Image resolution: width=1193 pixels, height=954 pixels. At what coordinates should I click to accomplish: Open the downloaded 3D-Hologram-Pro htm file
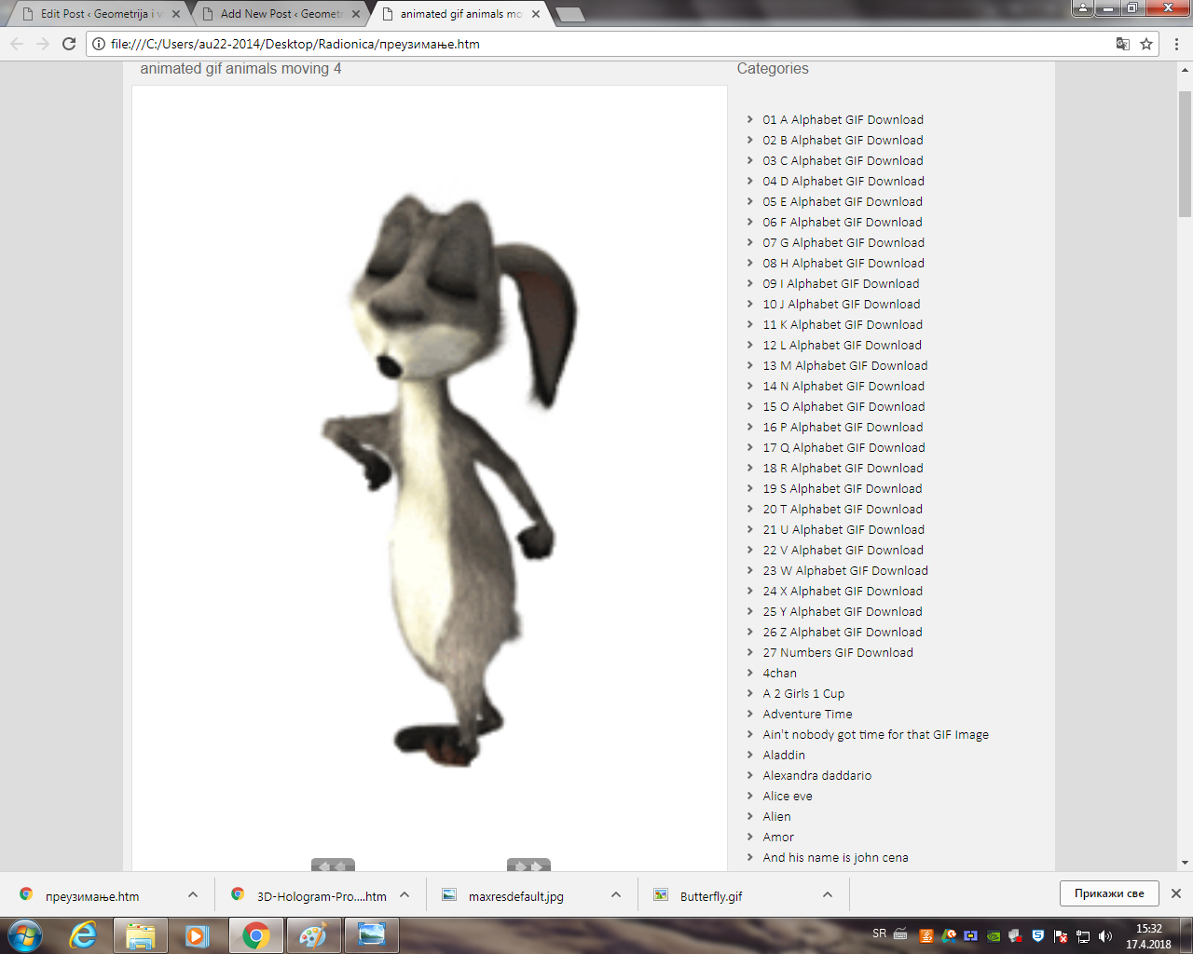pos(322,896)
